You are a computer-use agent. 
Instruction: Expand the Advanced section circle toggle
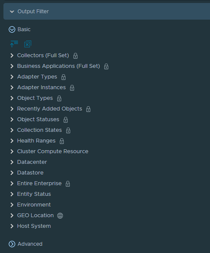click(12, 244)
